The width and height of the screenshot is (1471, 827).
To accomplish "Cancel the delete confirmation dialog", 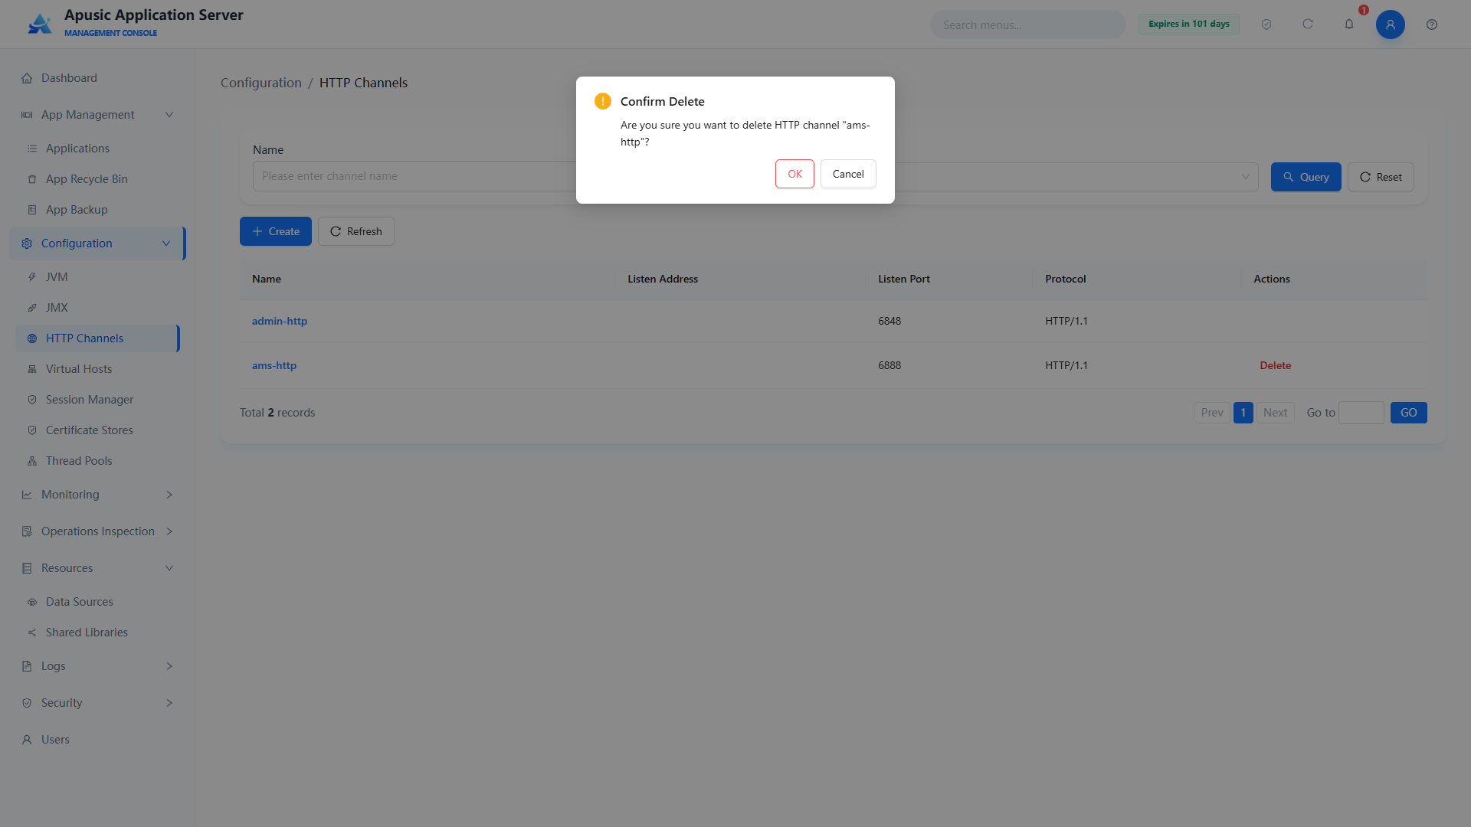I will 848,174.
